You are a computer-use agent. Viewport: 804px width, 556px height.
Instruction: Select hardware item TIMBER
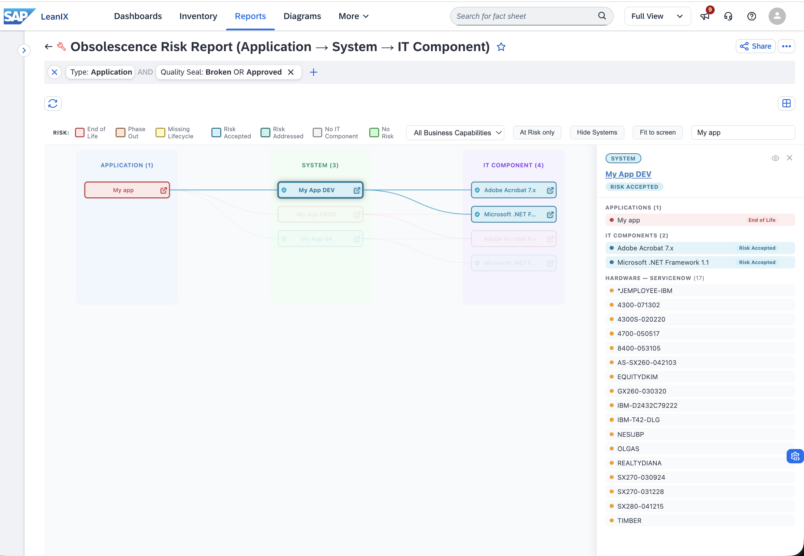click(x=700, y=521)
